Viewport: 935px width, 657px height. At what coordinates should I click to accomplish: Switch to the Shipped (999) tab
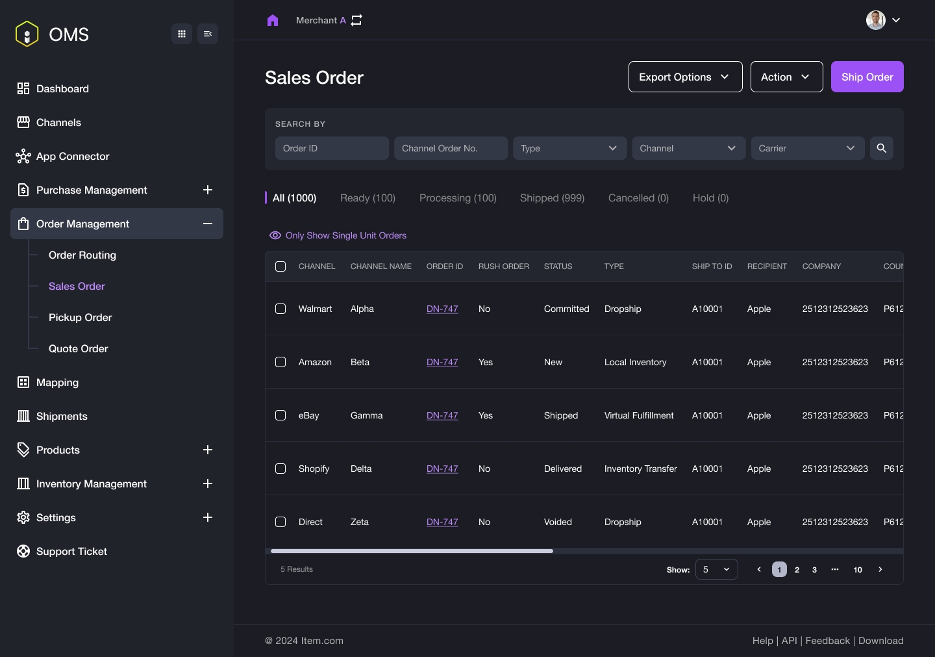point(552,198)
